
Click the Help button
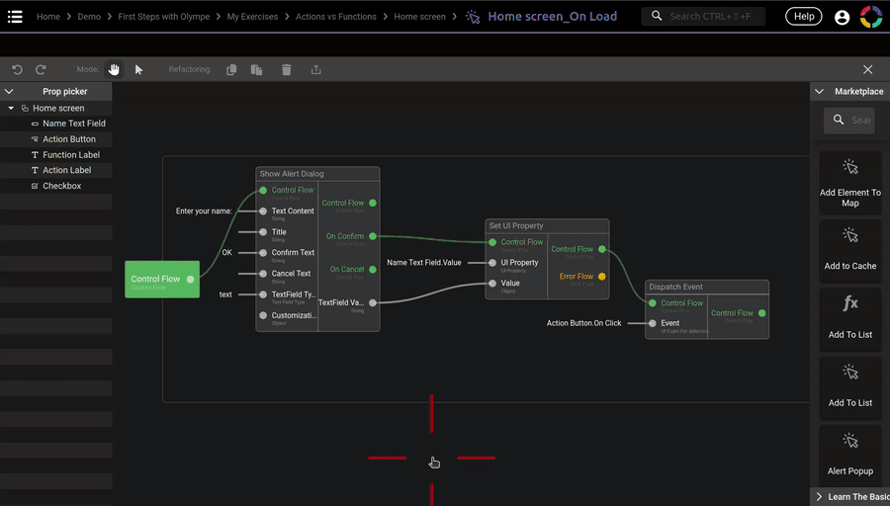click(803, 17)
